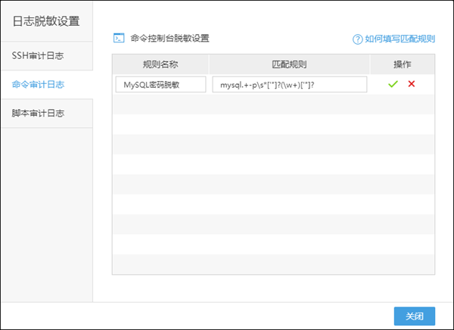454x330 pixels.
Task: Select the last empty row in the rules table
Action: click(273, 264)
